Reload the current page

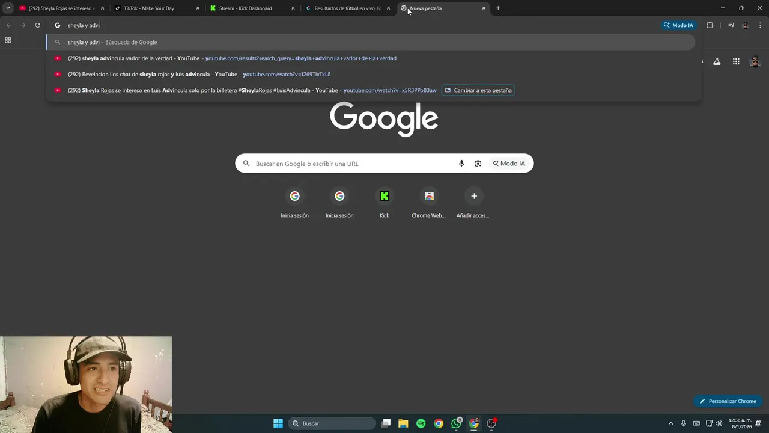point(37,25)
